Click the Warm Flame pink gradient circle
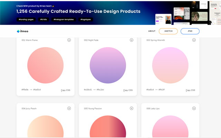Screen dimensions: 221x138 (45, 65)
